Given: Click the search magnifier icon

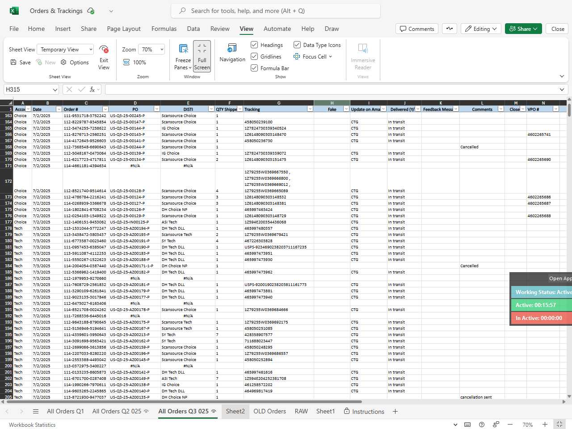Looking at the screenshot, I should click(182, 11).
